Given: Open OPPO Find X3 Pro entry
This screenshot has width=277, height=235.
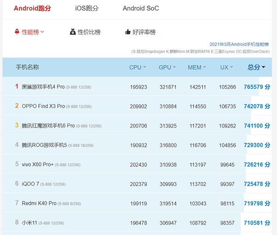Looking at the screenshot, I should click(x=43, y=106).
